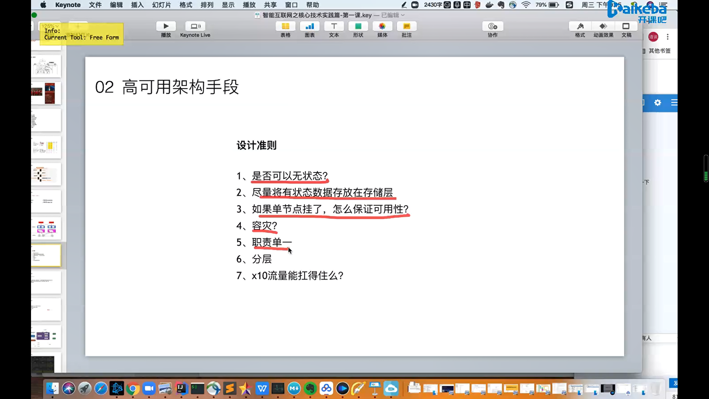This screenshot has width=709, height=399.
Task: Open the 媒体 media picker icon
Action: point(382,26)
